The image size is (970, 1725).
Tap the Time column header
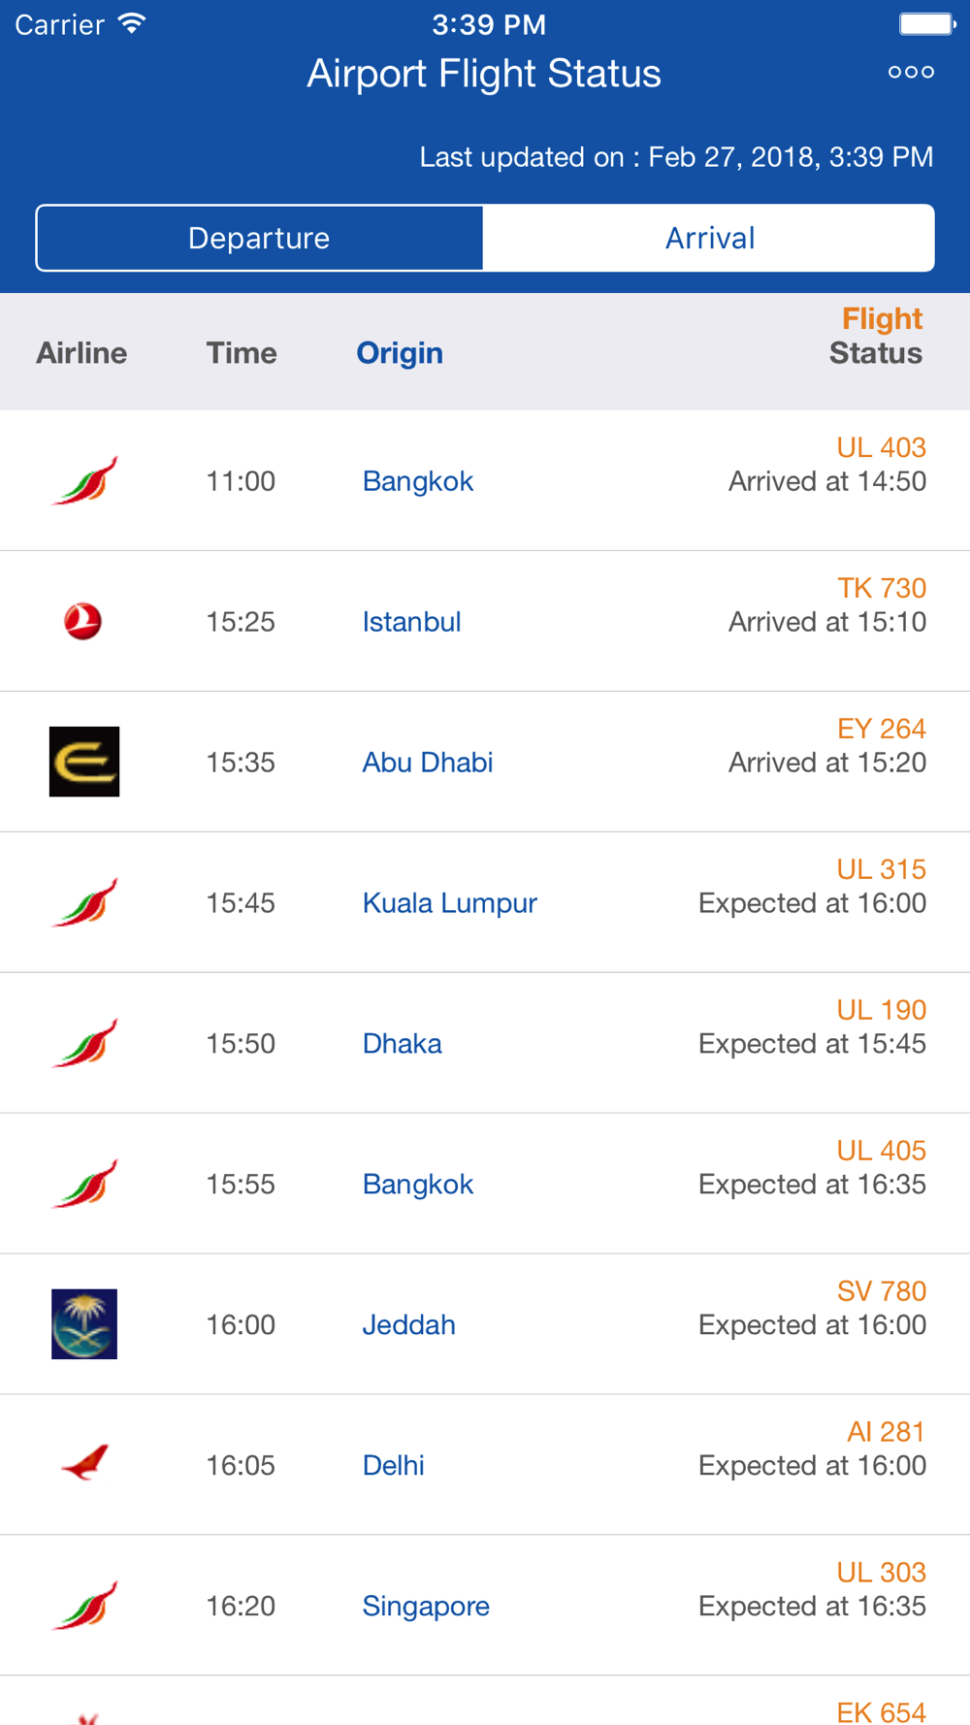(242, 353)
